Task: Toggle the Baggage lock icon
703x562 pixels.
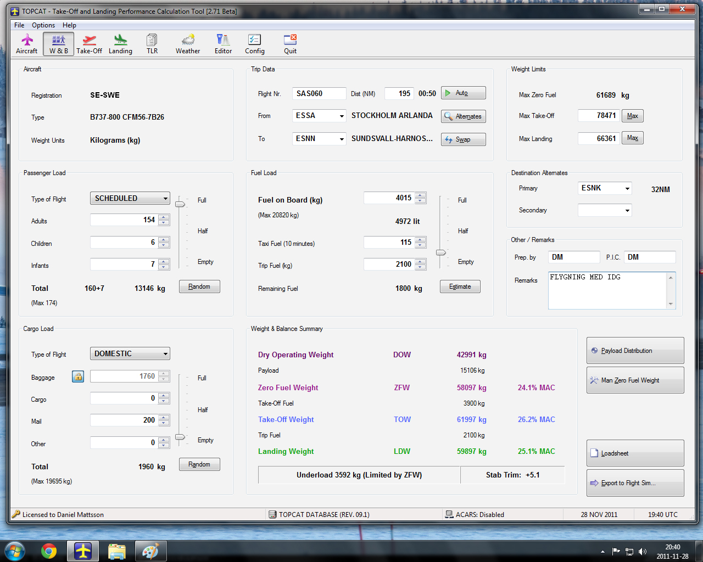Action: point(78,376)
